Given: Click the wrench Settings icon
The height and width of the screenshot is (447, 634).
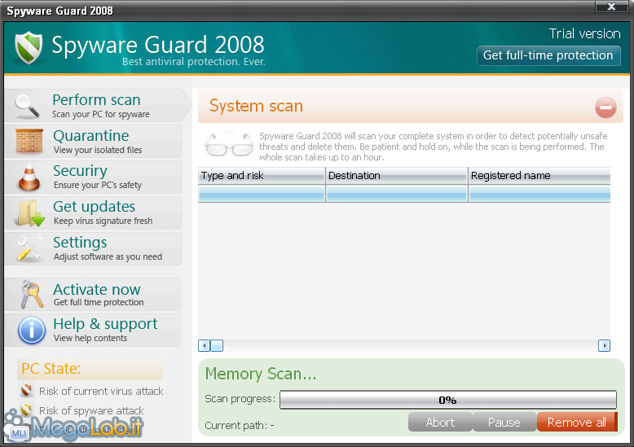Looking at the screenshot, I should pyautogui.click(x=29, y=248).
